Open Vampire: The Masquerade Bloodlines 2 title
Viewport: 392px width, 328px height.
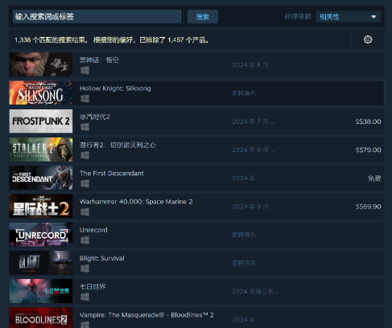tap(146, 315)
